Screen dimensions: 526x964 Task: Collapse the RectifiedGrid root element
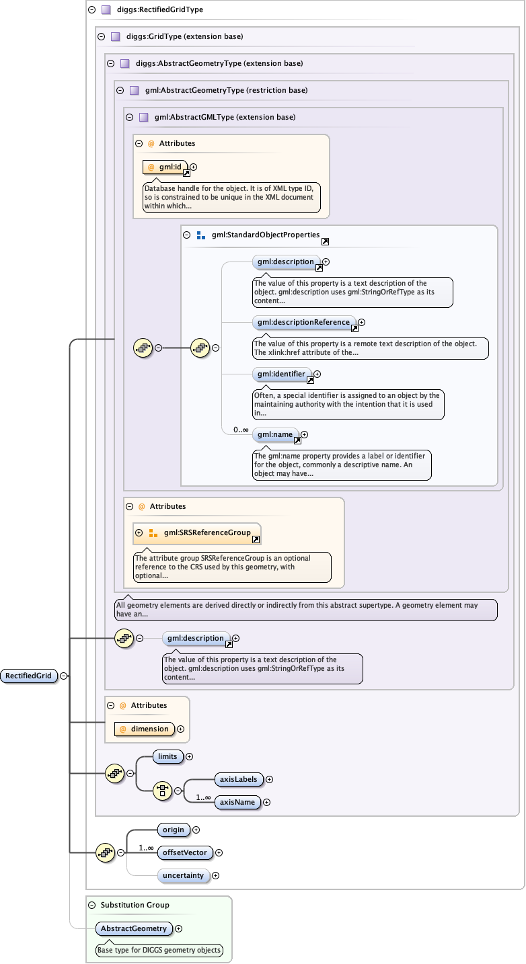point(63,676)
